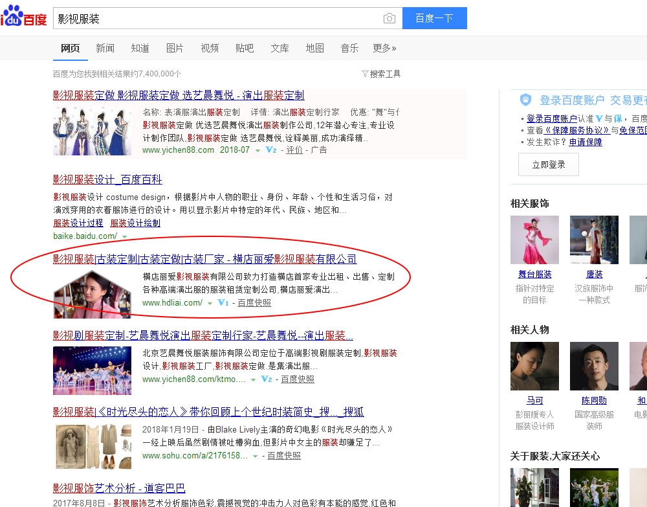Click the 保 guarantee badge in login panel
647x507 pixels.
(618, 119)
